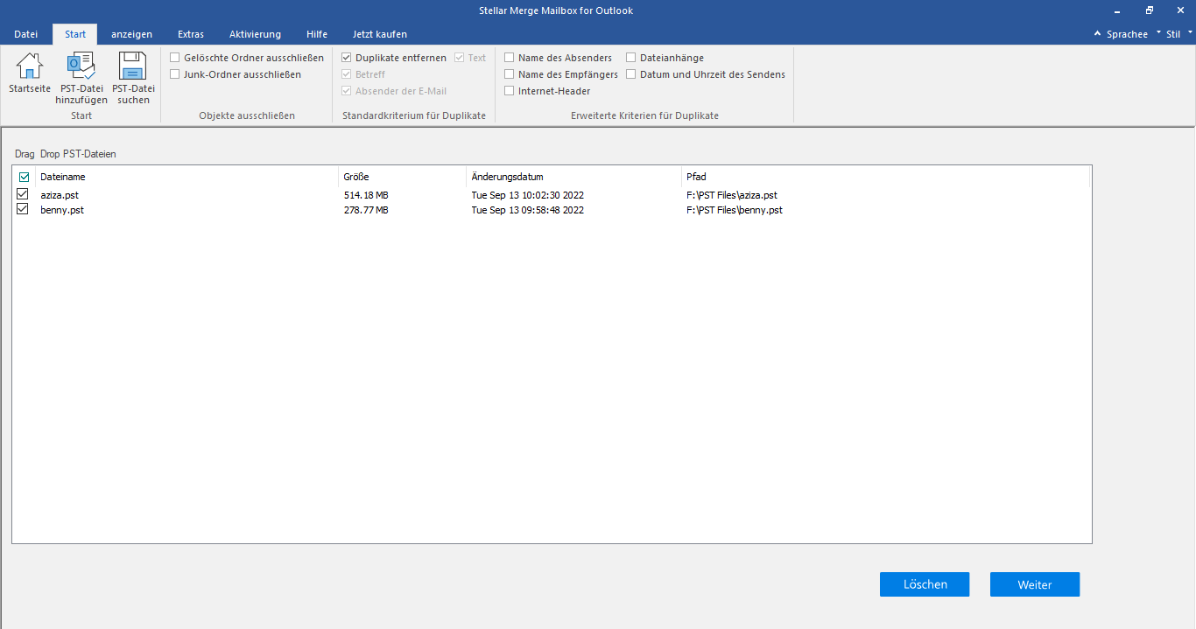Expand the Stil dropdown menu

pyautogui.click(x=1178, y=34)
